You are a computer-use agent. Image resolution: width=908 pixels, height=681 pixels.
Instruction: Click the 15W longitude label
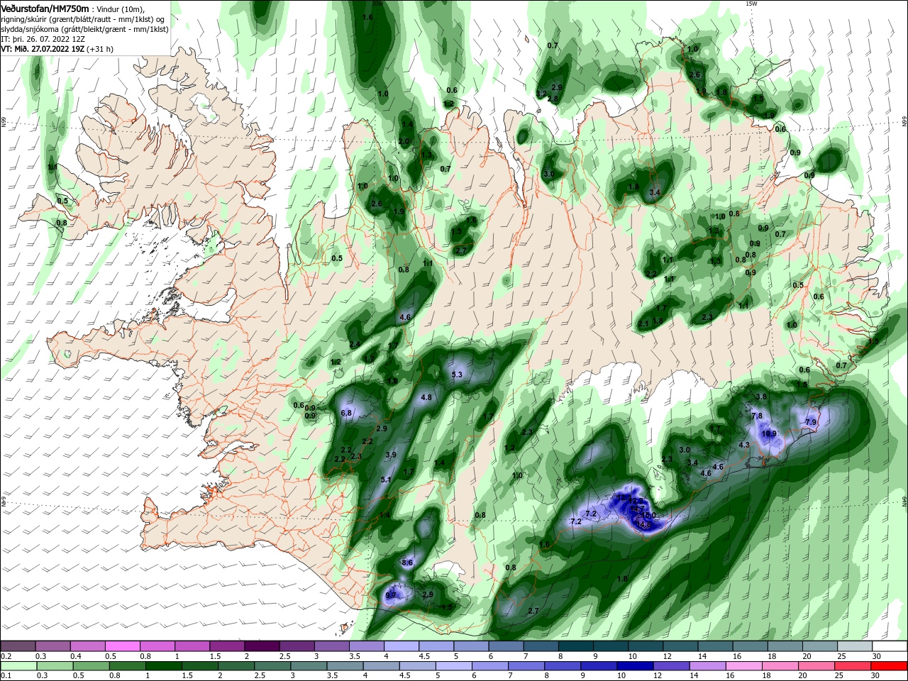click(x=751, y=4)
